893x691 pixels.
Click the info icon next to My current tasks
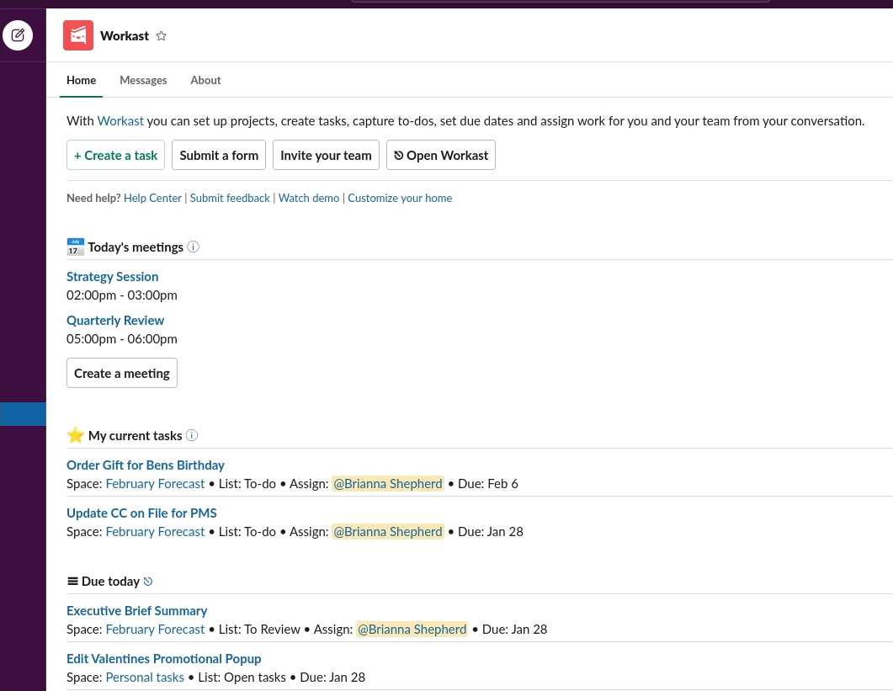[192, 435]
